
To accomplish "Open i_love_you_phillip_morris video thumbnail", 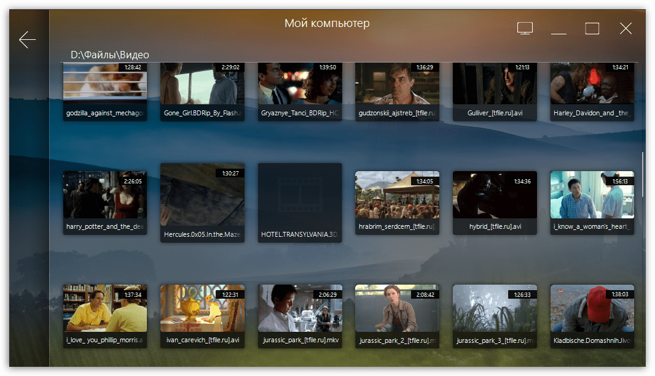I will [x=105, y=309].
